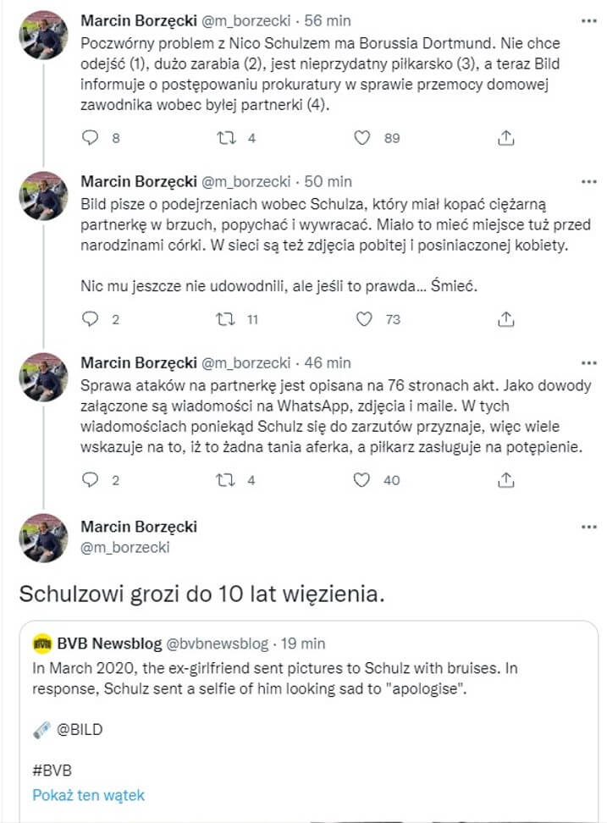Like the tweet with 73 likes

pyautogui.click(x=363, y=318)
